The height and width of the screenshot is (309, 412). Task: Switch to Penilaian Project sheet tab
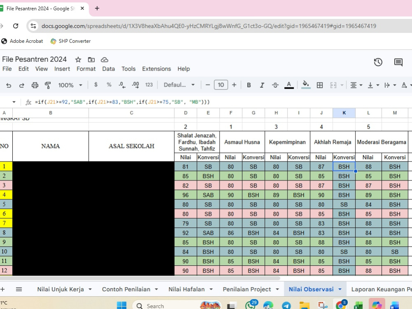(247, 289)
